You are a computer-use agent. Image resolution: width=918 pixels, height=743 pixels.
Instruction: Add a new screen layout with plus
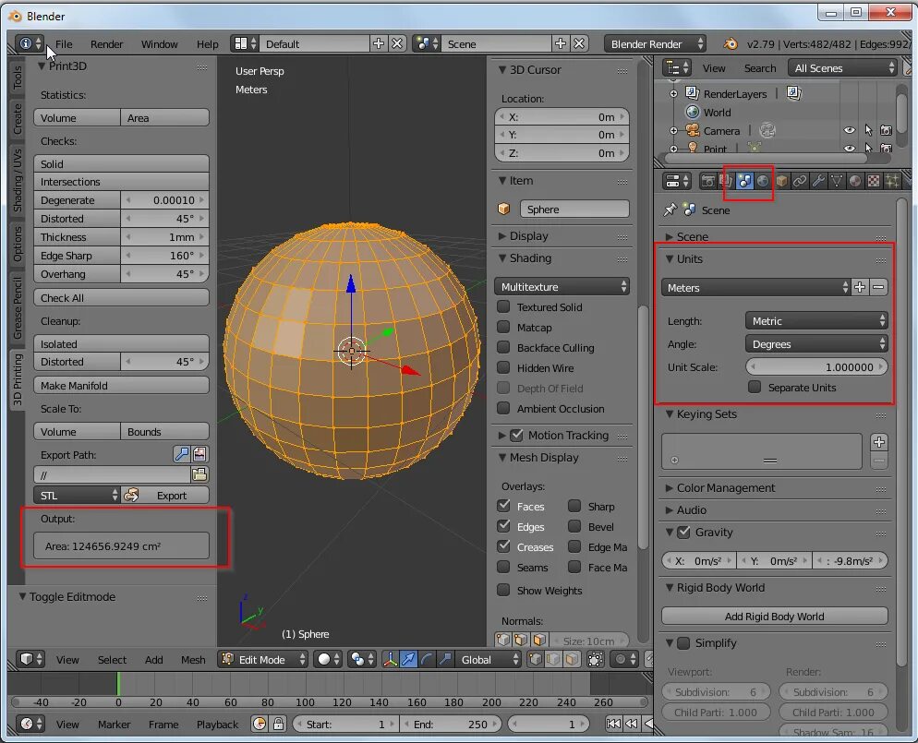pyautogui.click(x=379, y=44)
